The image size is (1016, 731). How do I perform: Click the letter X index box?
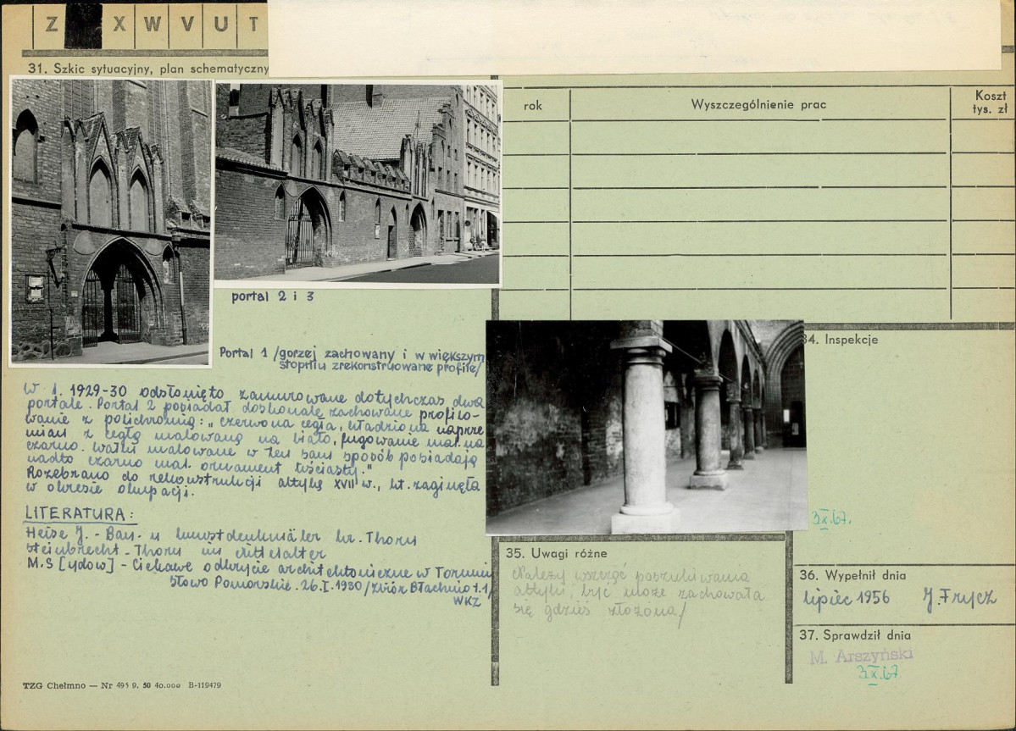pos(119,25)
